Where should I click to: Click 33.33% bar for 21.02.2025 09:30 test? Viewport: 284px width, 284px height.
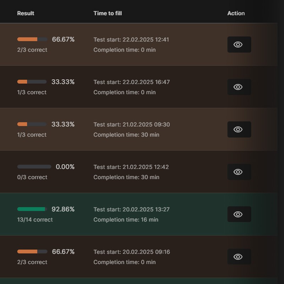[32, 124]
